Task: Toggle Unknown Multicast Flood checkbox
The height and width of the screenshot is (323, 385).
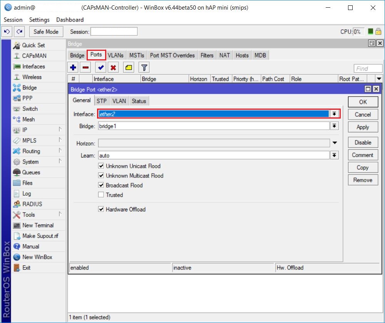Action: point(101,176)
